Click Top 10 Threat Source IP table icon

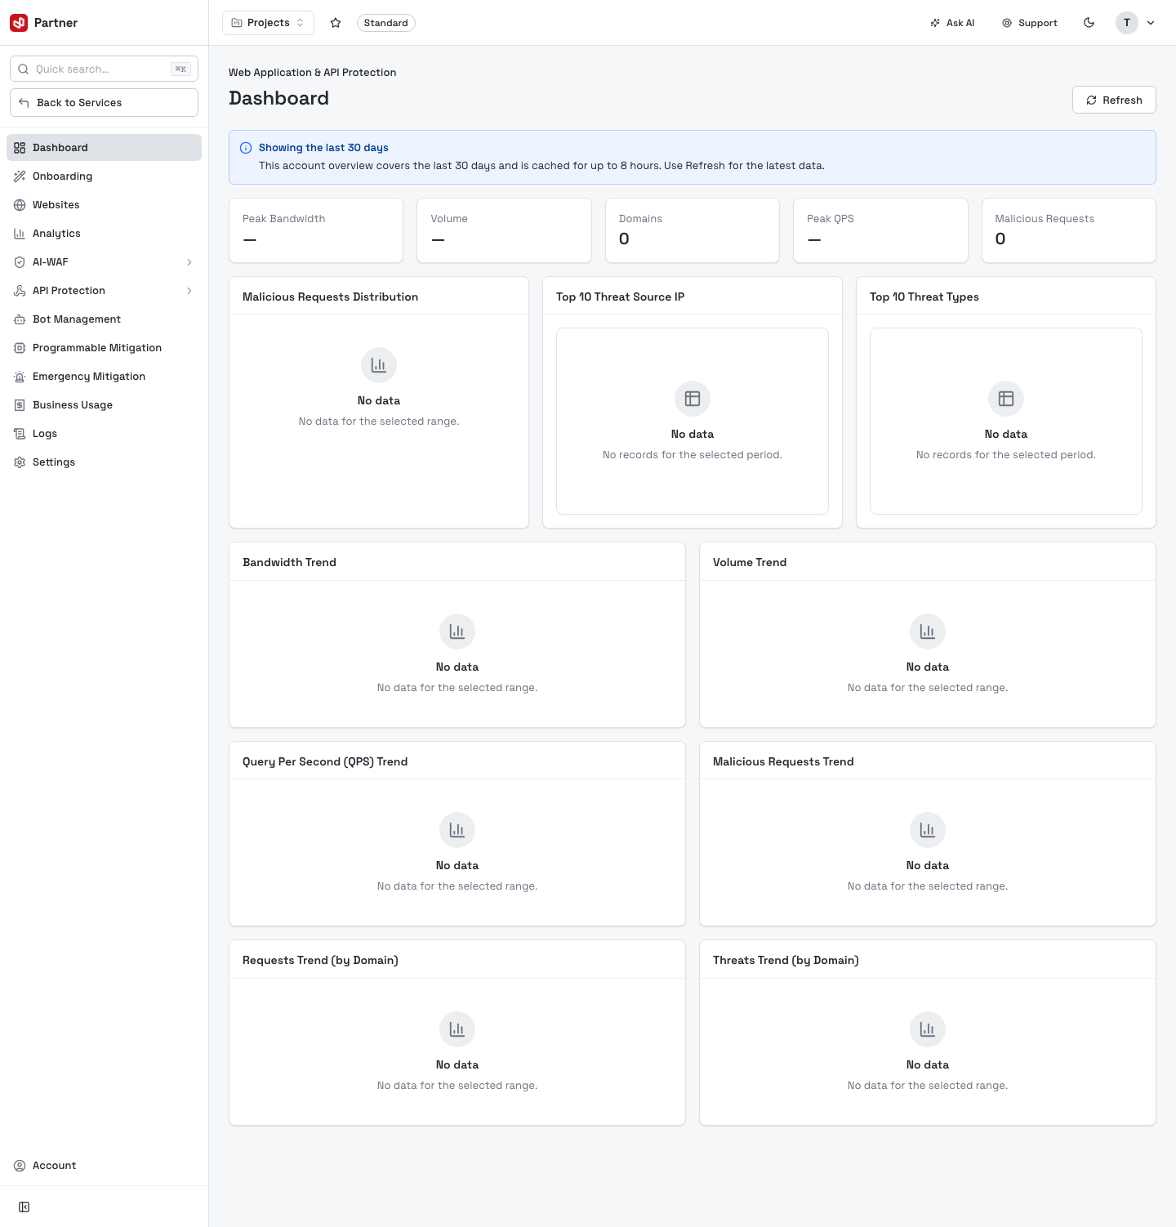click(x=693, y=399)
